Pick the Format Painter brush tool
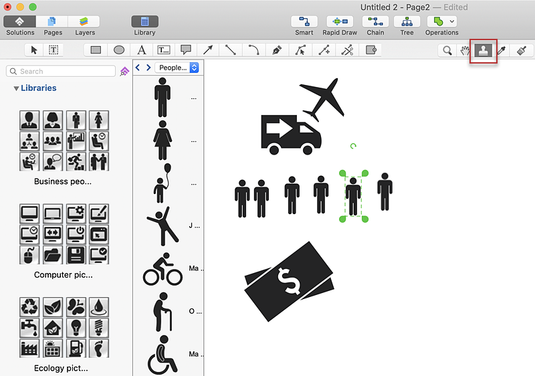 click(x=522, y=50)
